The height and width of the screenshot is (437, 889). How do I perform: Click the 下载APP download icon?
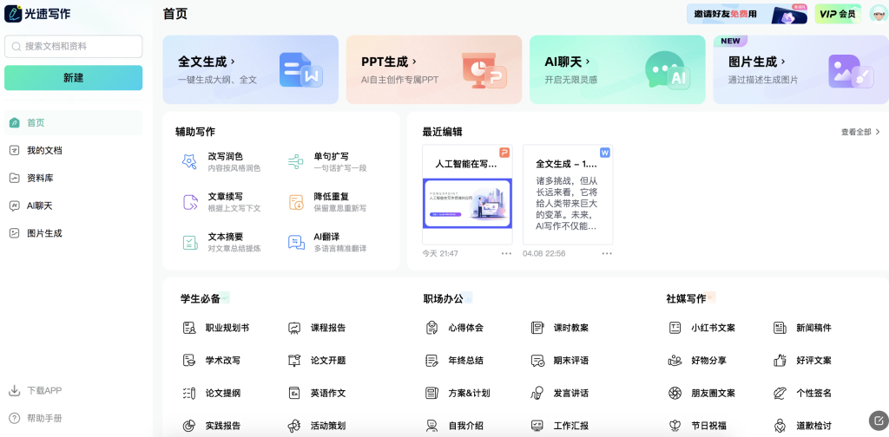[14, 390]
